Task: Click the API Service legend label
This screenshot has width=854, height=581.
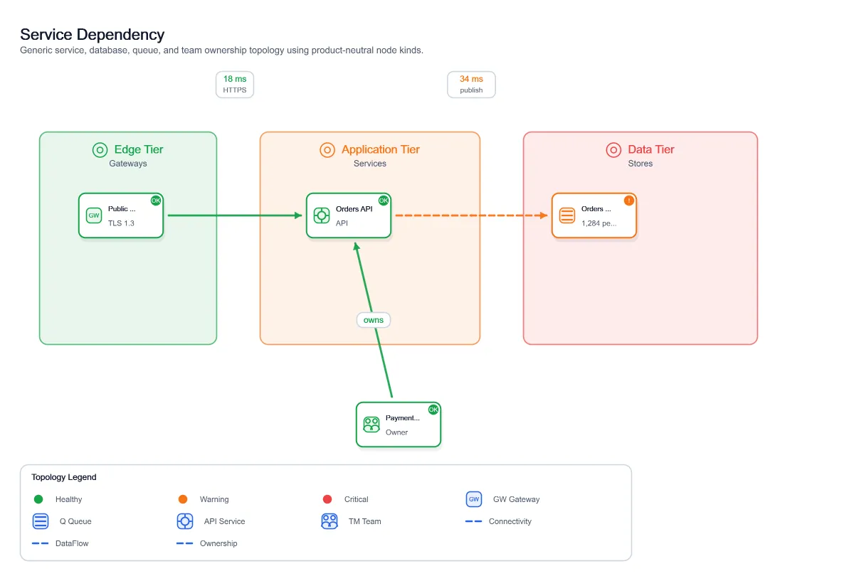Action: pos(225,521)
